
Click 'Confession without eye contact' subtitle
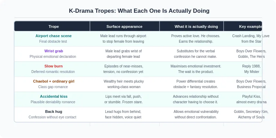[x=52, y=117]
